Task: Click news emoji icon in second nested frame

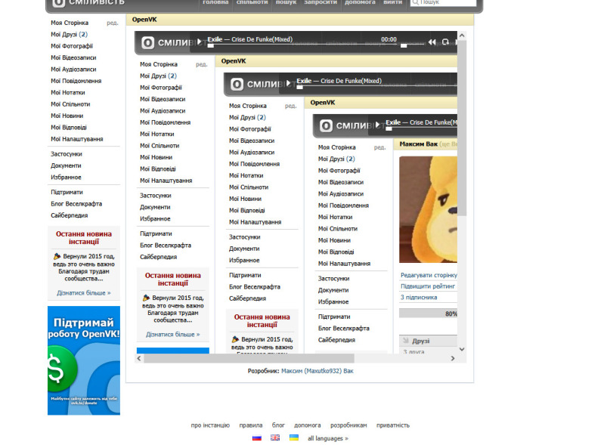Action: pyautogui.click(x=235, y=339)
